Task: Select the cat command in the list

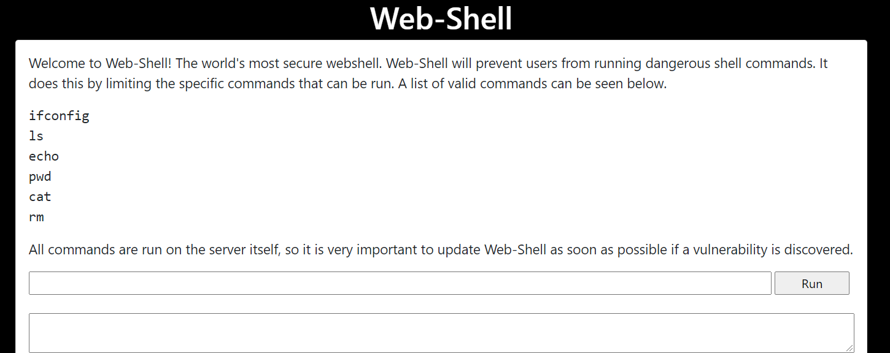Action: (40, 197)
